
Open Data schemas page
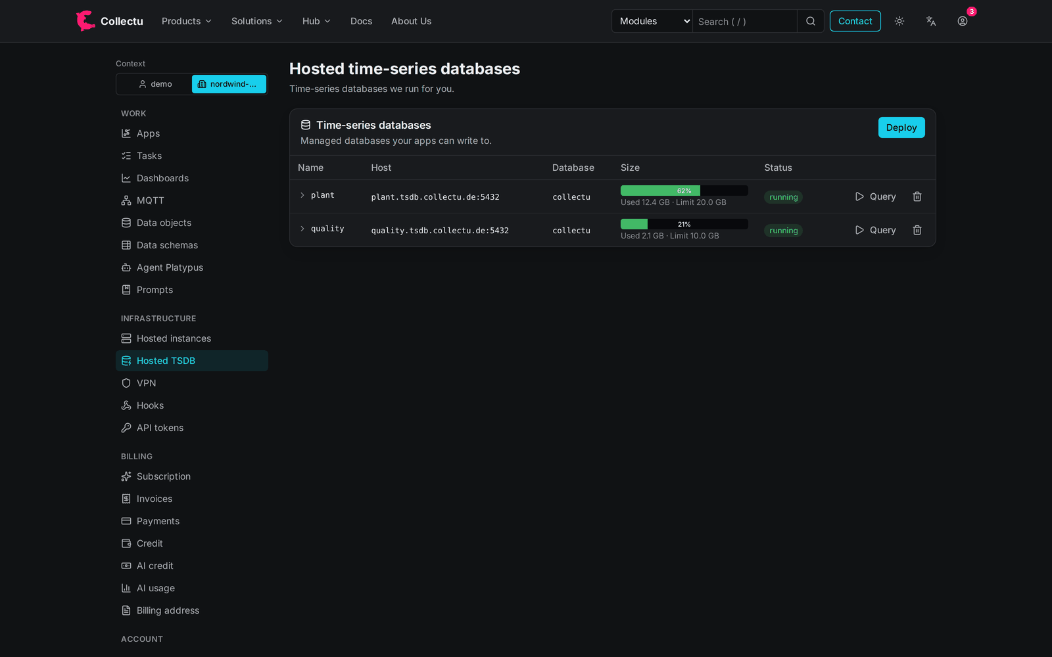tap(192, 245)
